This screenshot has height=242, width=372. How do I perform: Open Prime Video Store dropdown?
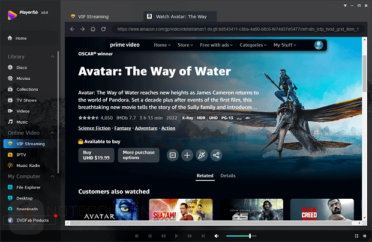(185, 45)
